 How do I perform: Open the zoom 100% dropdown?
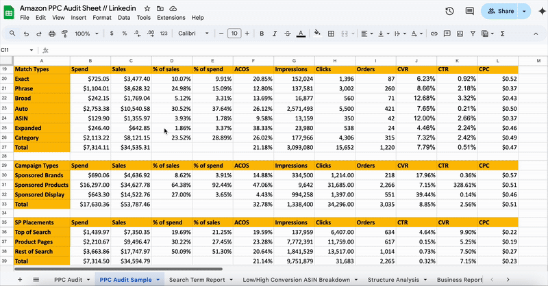click(x=86, y=34)
